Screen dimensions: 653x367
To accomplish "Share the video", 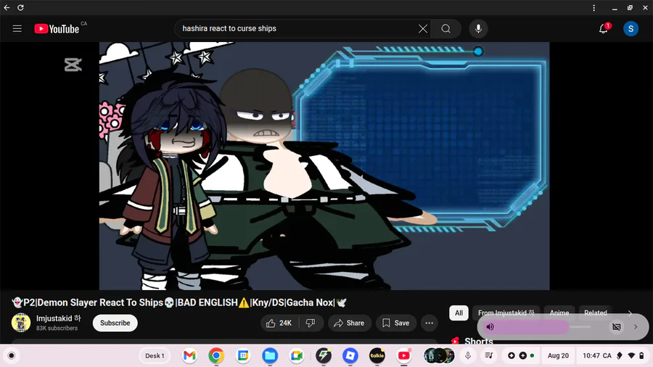I will pos(350,323).
